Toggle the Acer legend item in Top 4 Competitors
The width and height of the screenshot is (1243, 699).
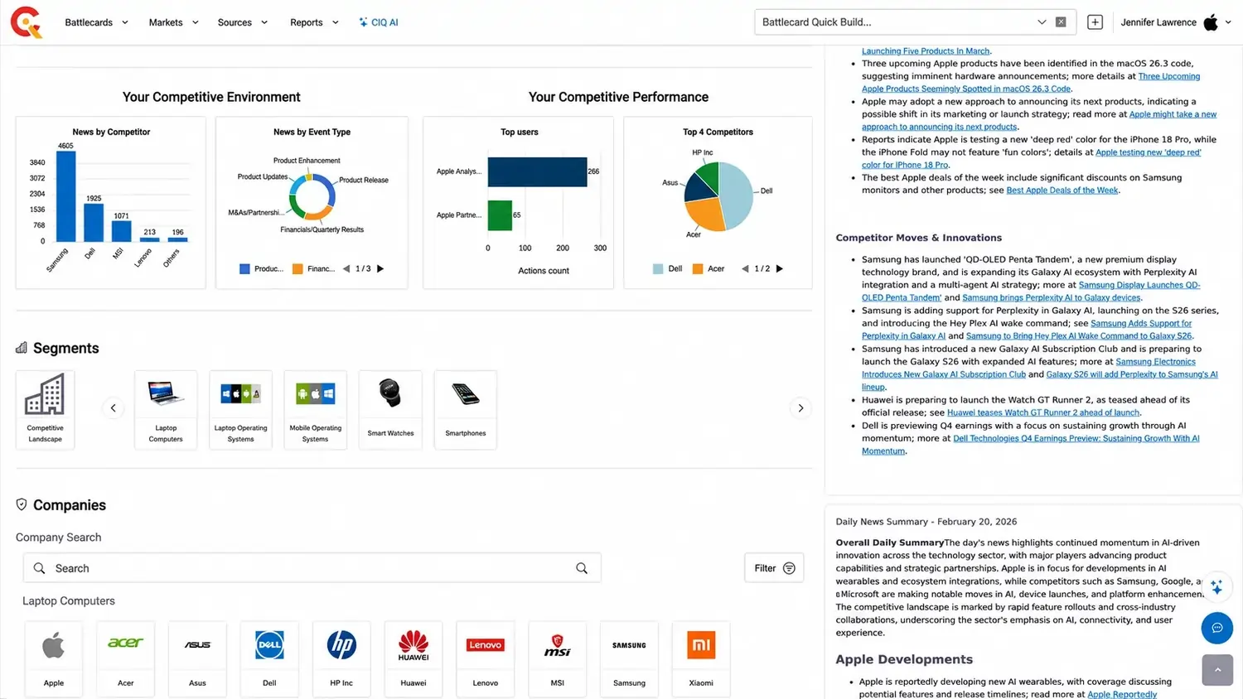pos(709,268)
